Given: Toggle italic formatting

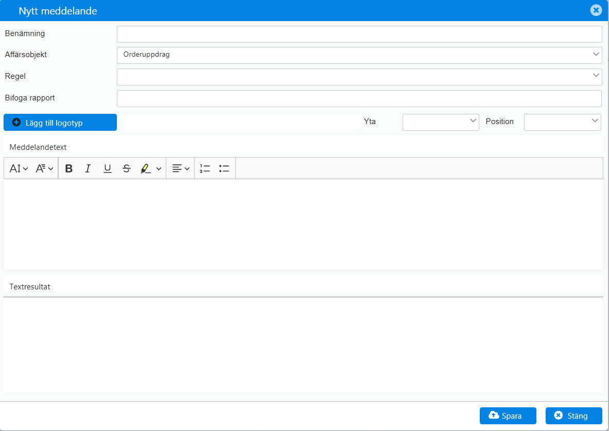Looking at the screenshot, I should tap(88, 168).
